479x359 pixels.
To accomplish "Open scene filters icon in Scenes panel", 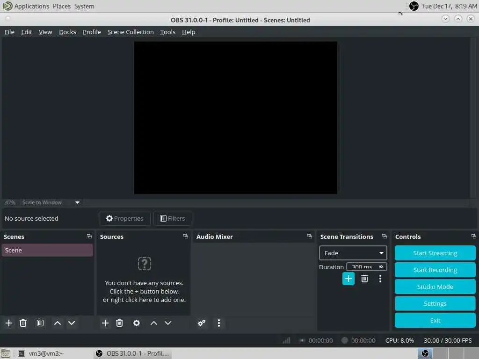I will coord(40,323).
